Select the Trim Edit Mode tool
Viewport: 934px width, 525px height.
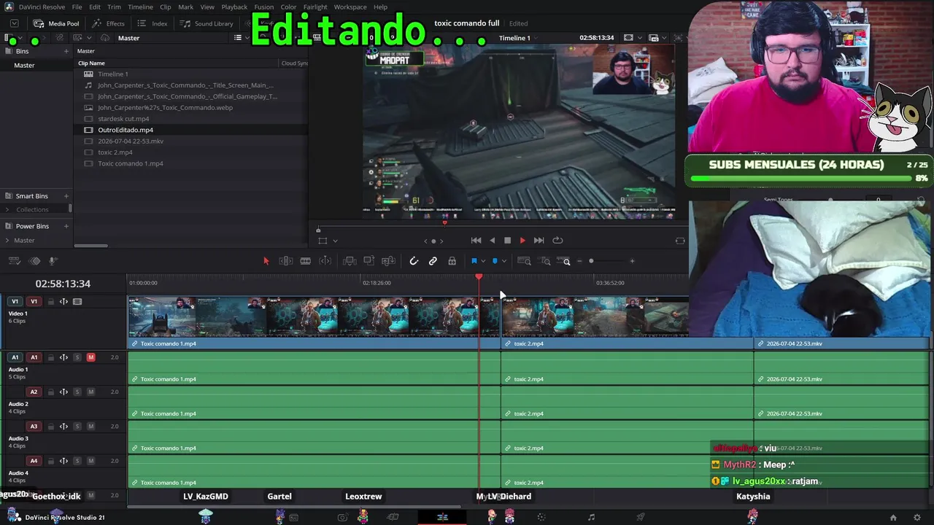286,261
